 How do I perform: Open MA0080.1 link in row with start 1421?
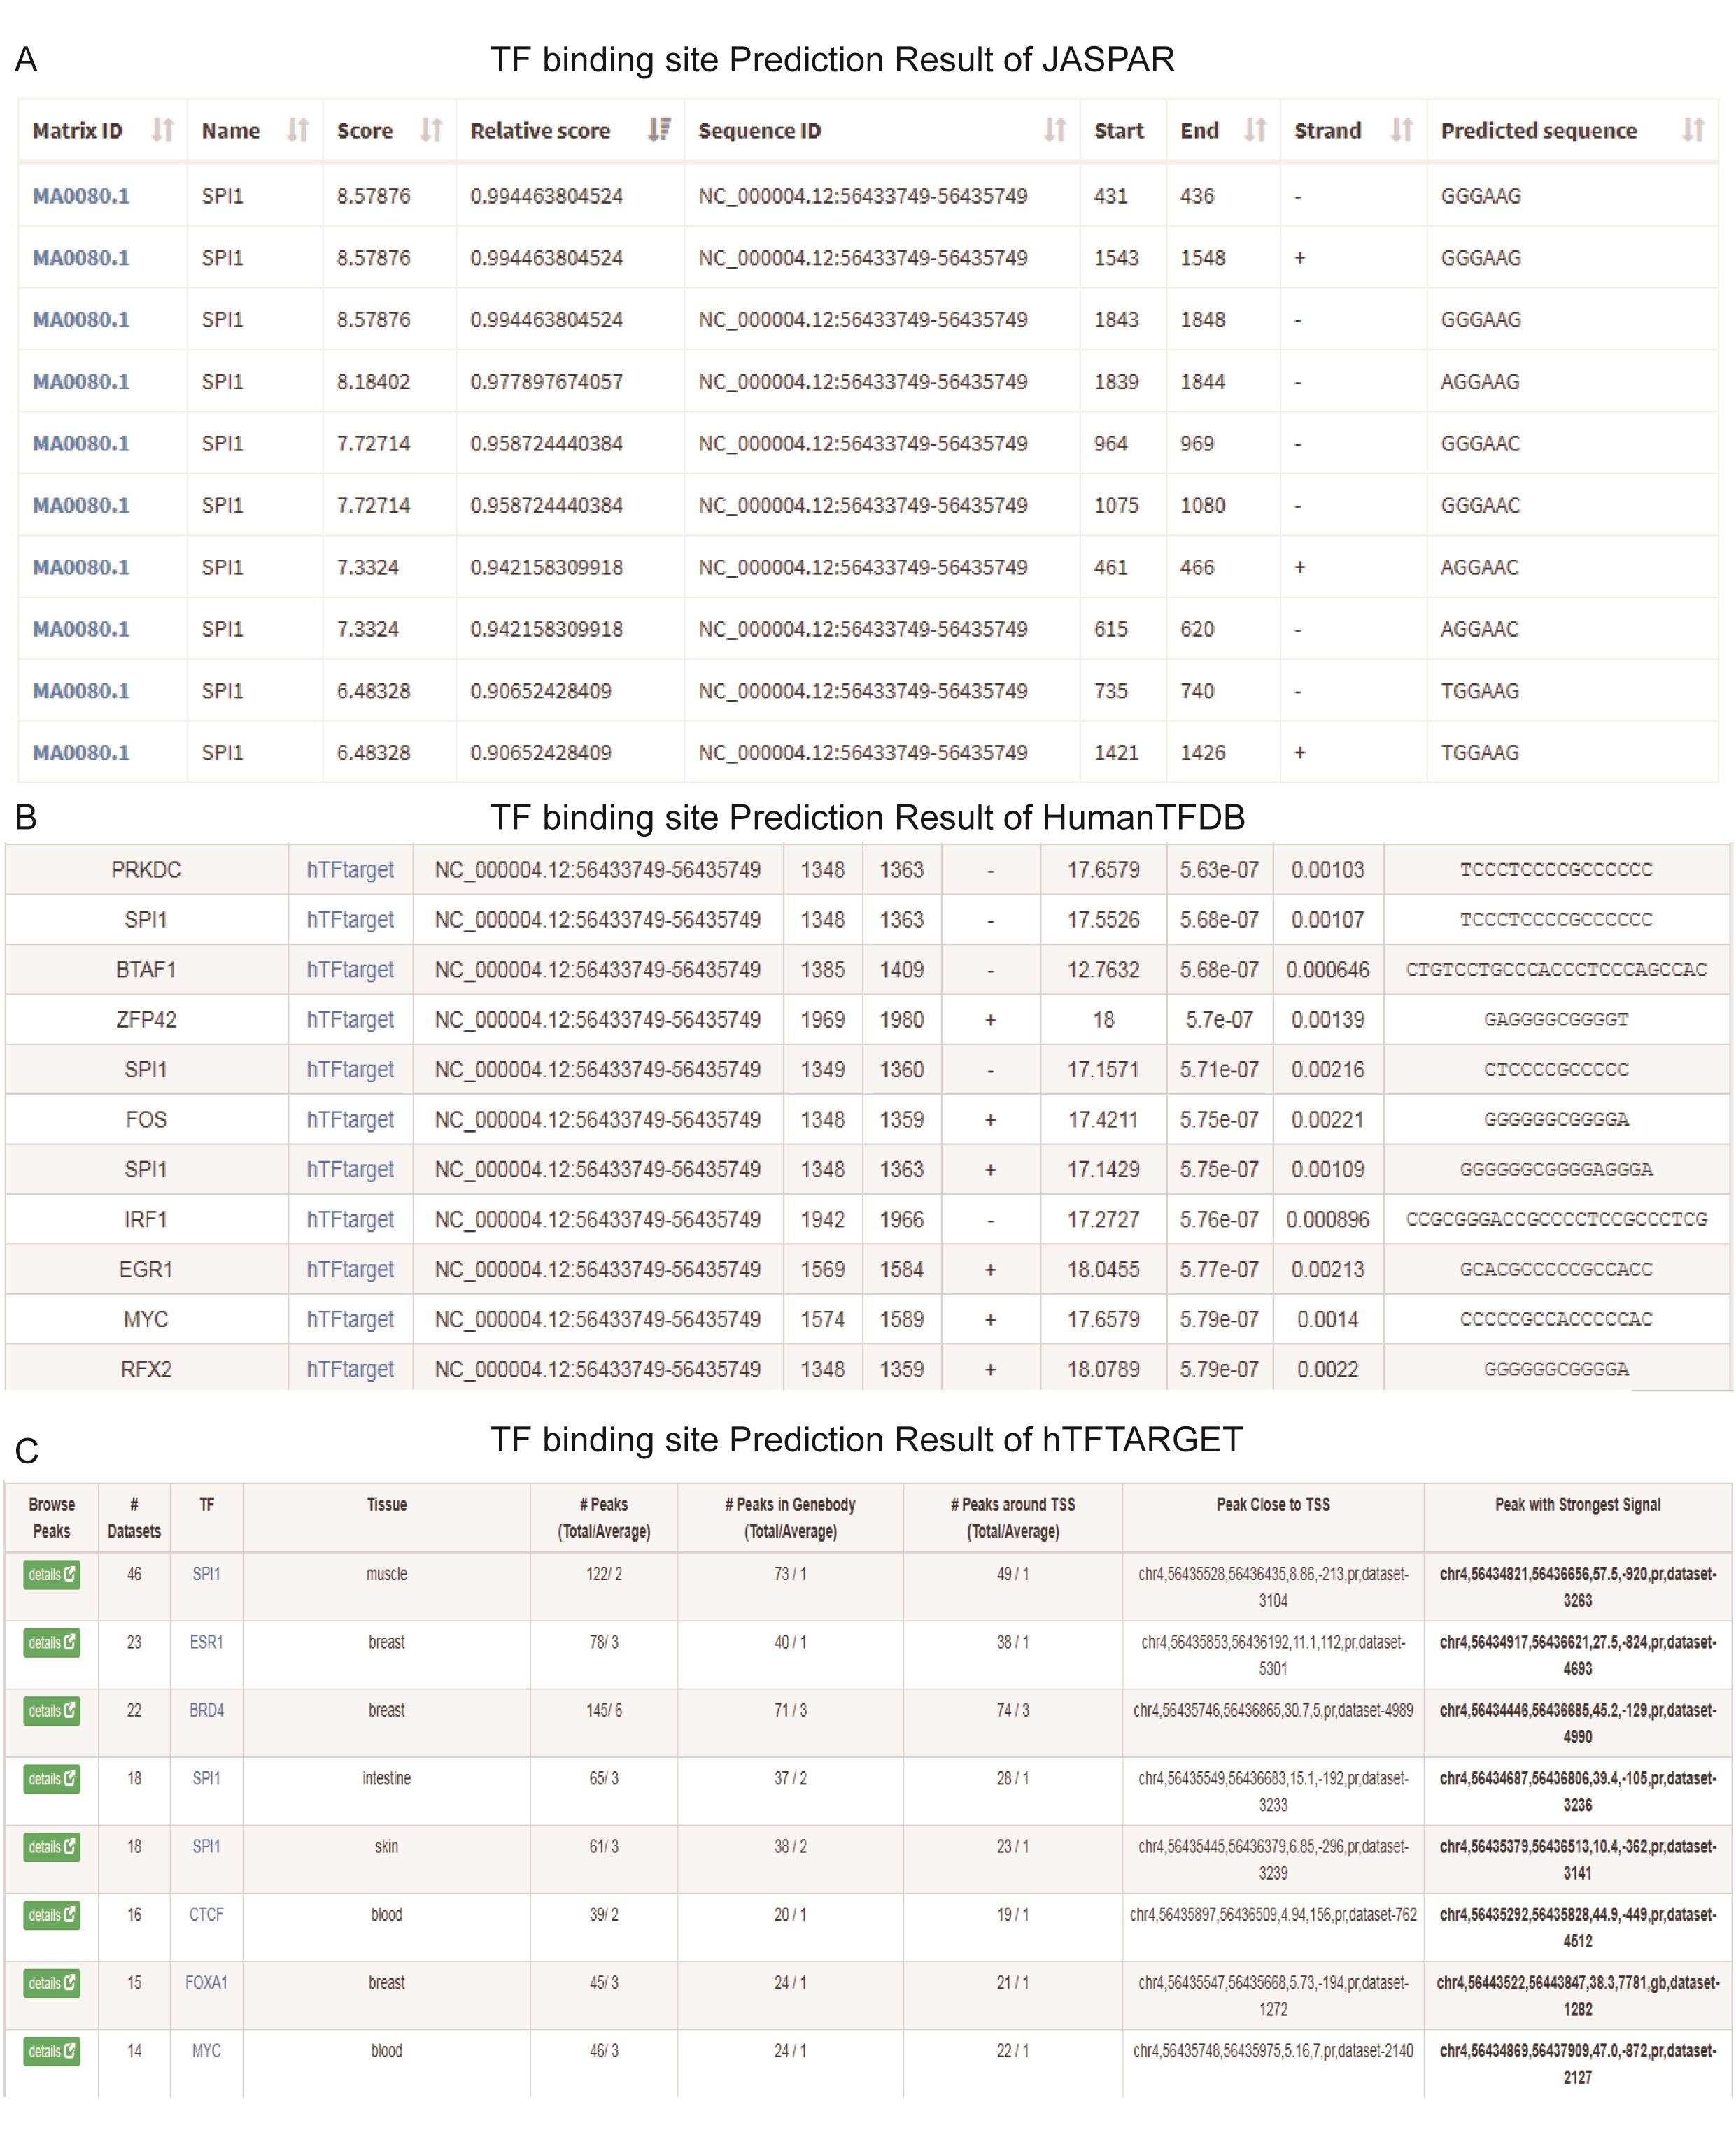(81, 753)
